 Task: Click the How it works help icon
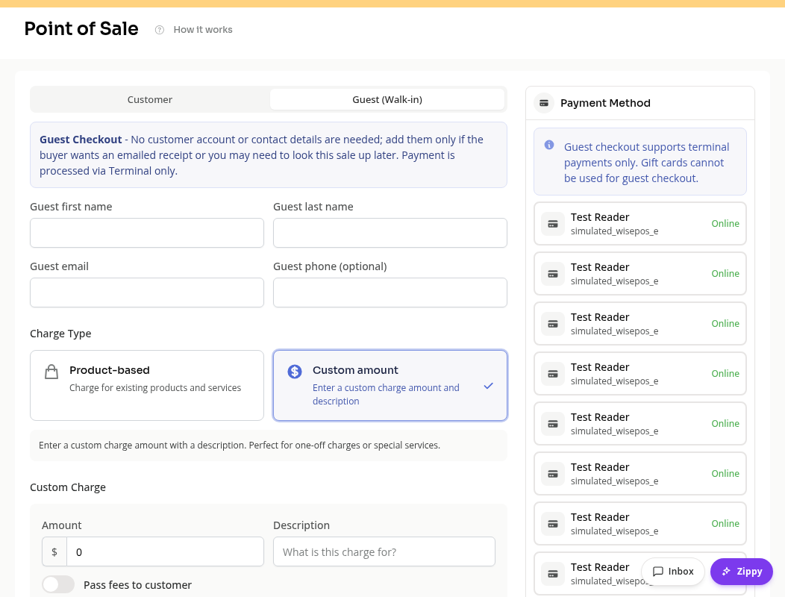(x=159, y=30)
